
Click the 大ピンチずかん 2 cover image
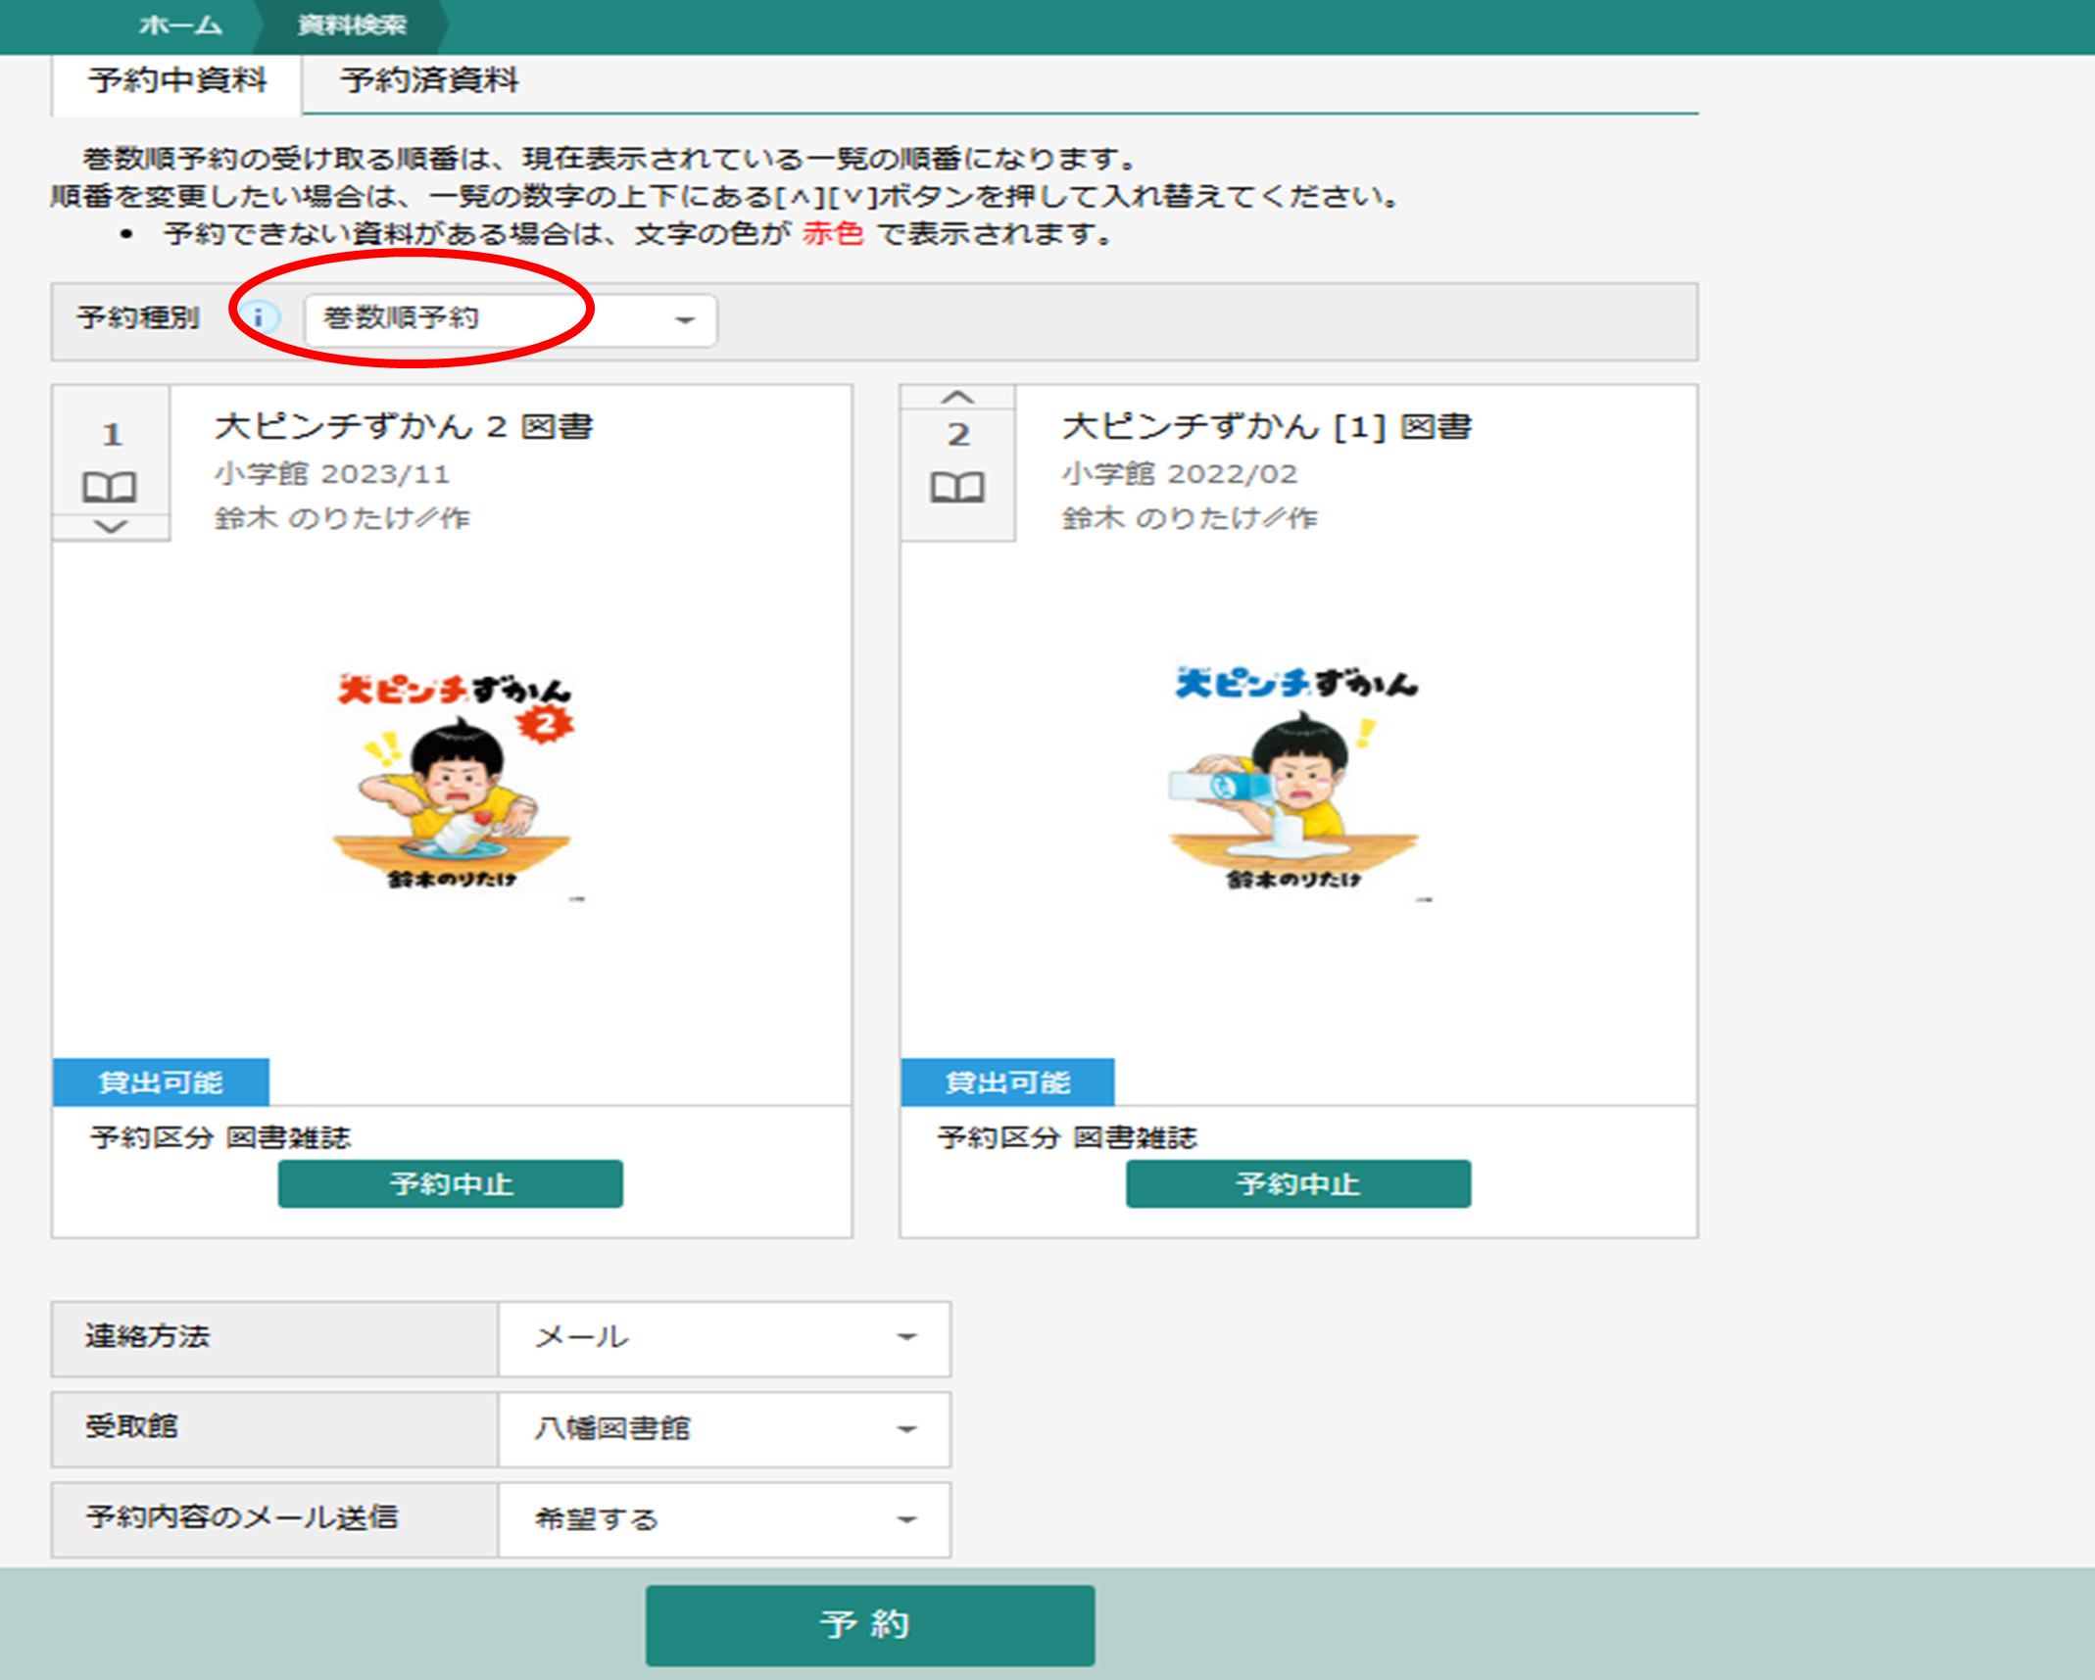(x=454, y=785)
